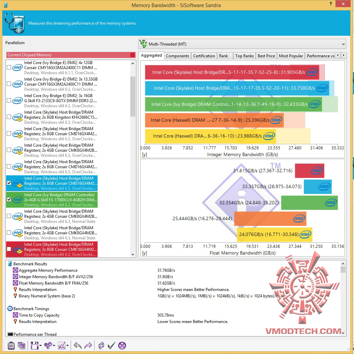The height and width of the screenshot is (354, 354).
Task: Click the question mark help button in title bar
Action: pos(331,4)
